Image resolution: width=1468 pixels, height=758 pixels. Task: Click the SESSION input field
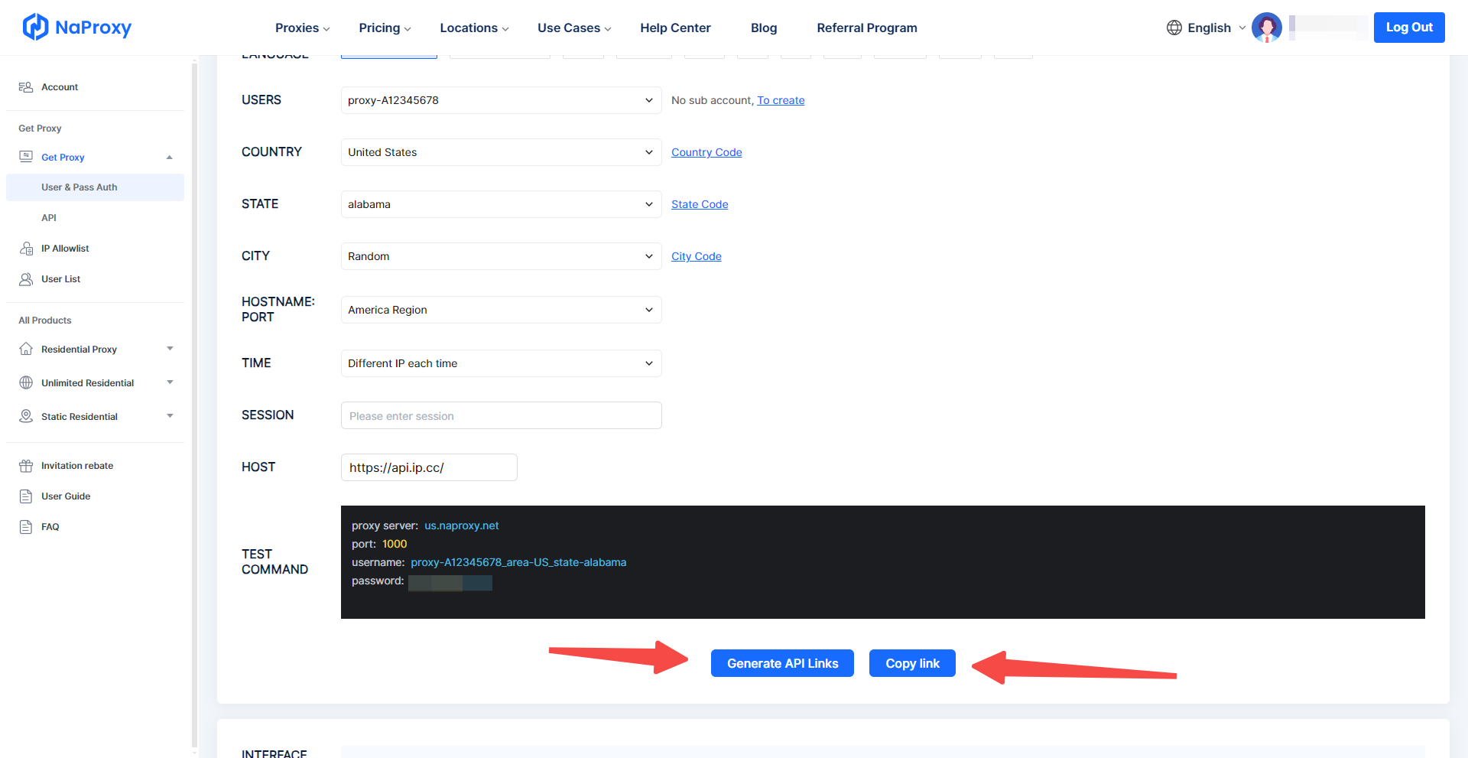[x=501, y=415]
